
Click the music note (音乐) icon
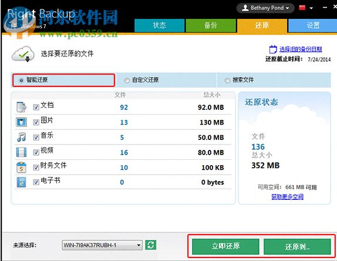pyautogui.click(x=21, y=137)
